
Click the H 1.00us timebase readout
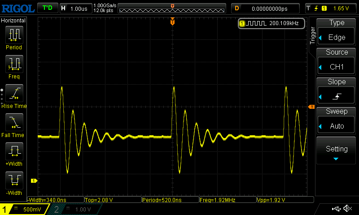(75, 9)
